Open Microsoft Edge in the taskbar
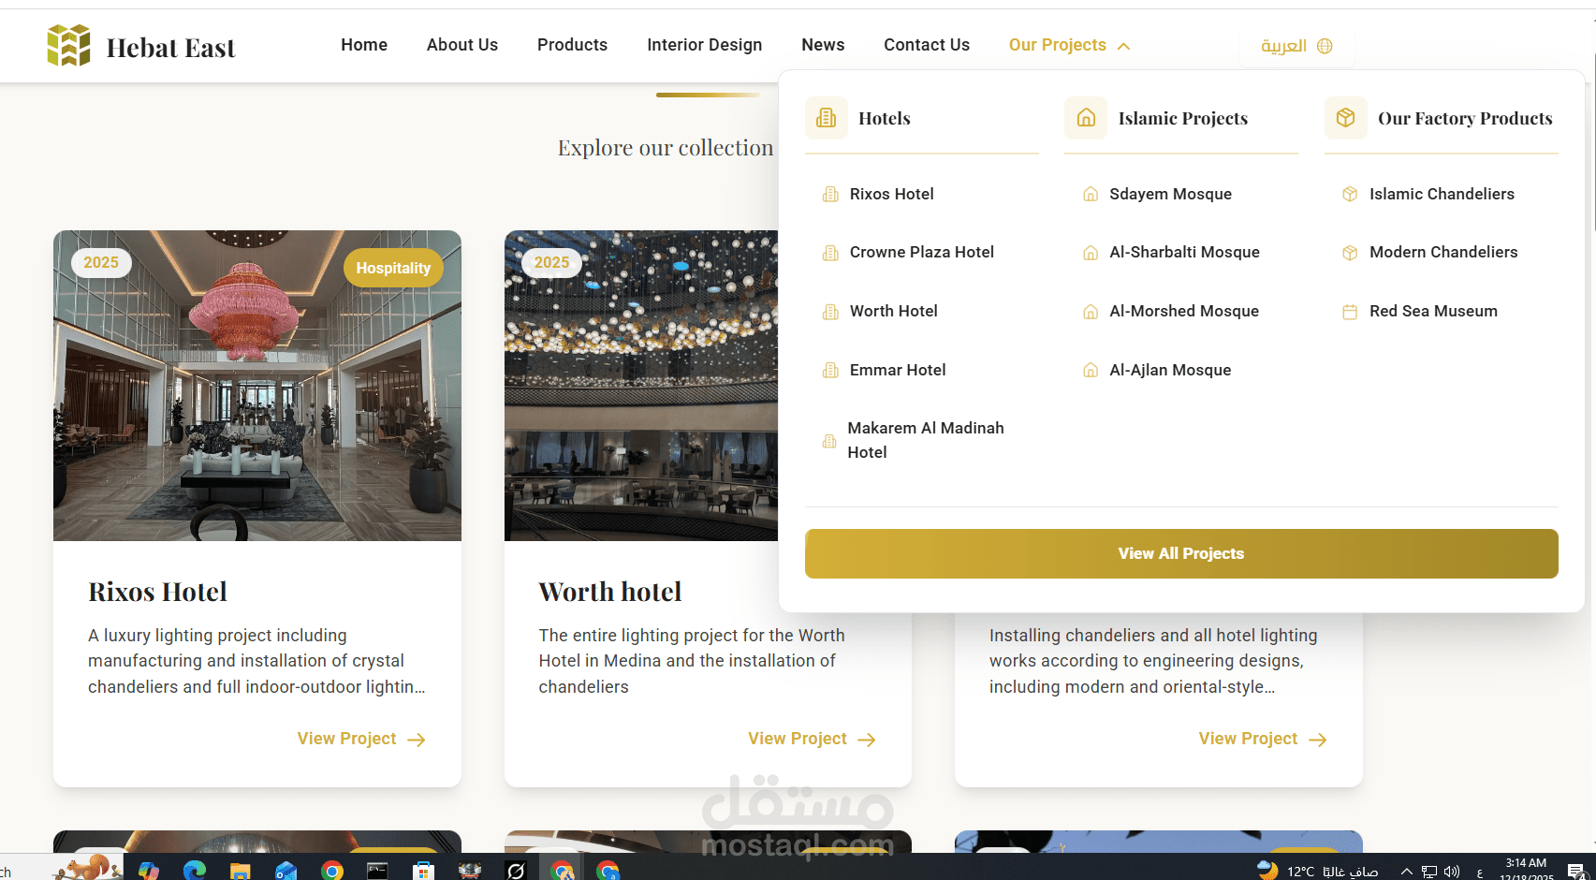 tap(195, 871)
